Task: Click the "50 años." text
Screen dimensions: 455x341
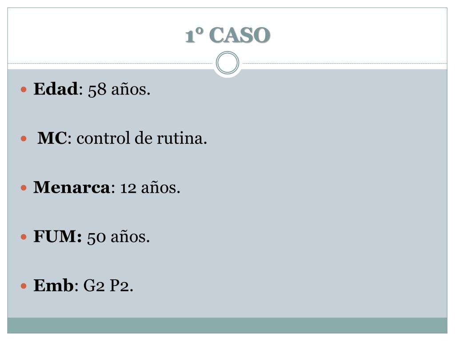Action: (118, 237)
